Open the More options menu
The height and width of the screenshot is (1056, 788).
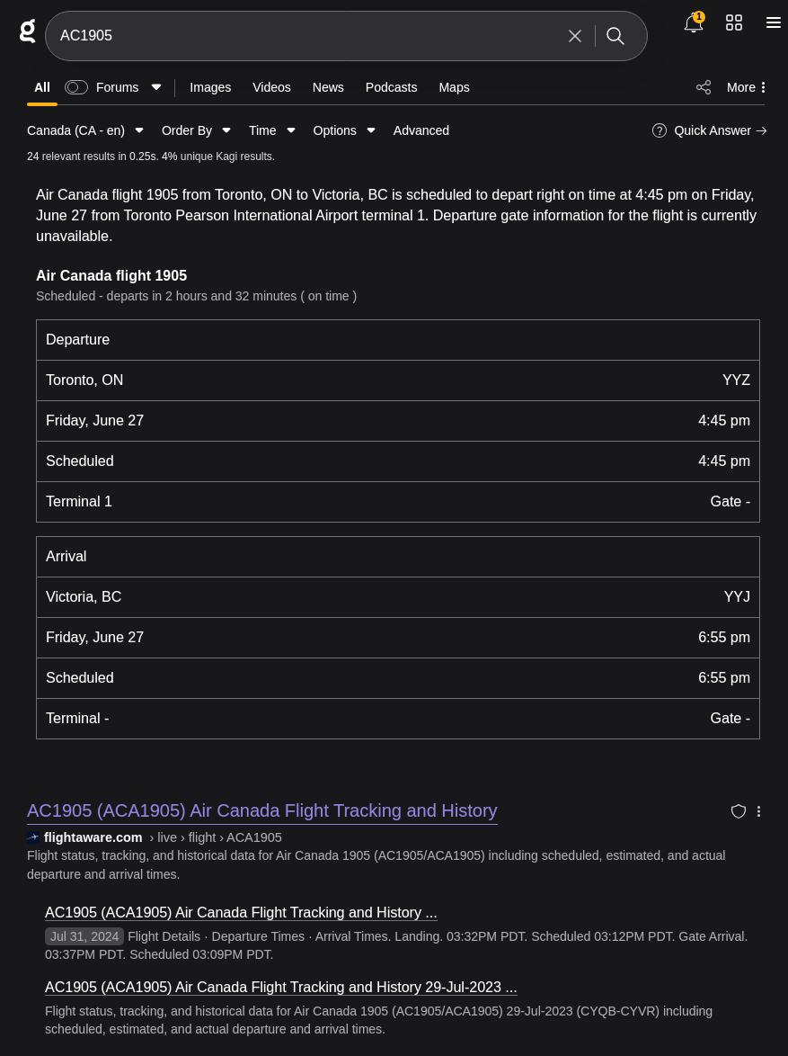(746, 87)
